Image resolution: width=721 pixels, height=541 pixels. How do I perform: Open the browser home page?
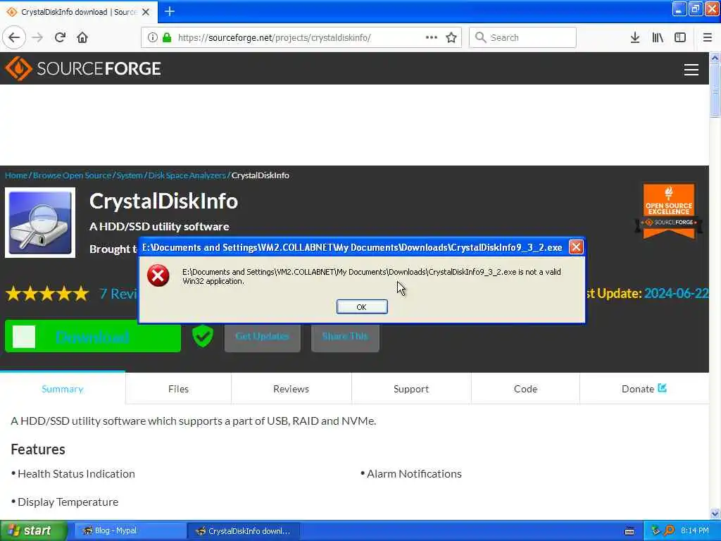[x=82, y=37]
